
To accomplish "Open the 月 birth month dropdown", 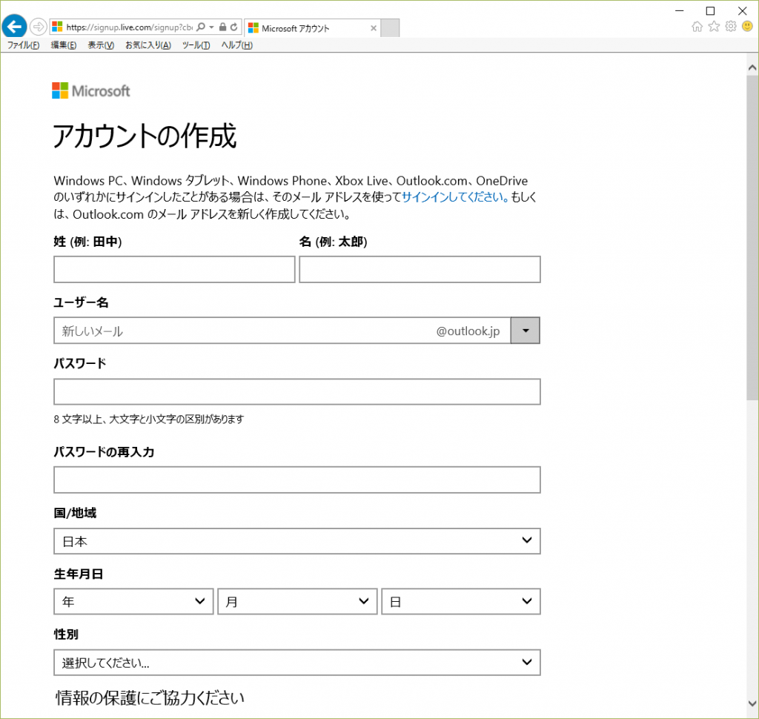I will tap(297, 601).
